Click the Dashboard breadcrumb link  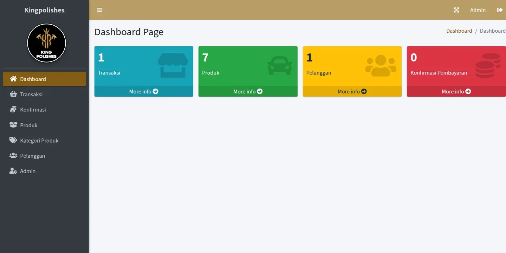(x=459, y=31)
